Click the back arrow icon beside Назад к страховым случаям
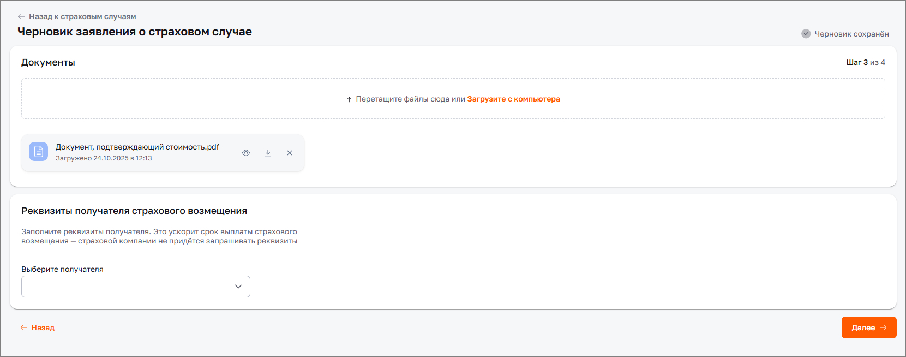 pyautogui.click(x=21, y=16)
